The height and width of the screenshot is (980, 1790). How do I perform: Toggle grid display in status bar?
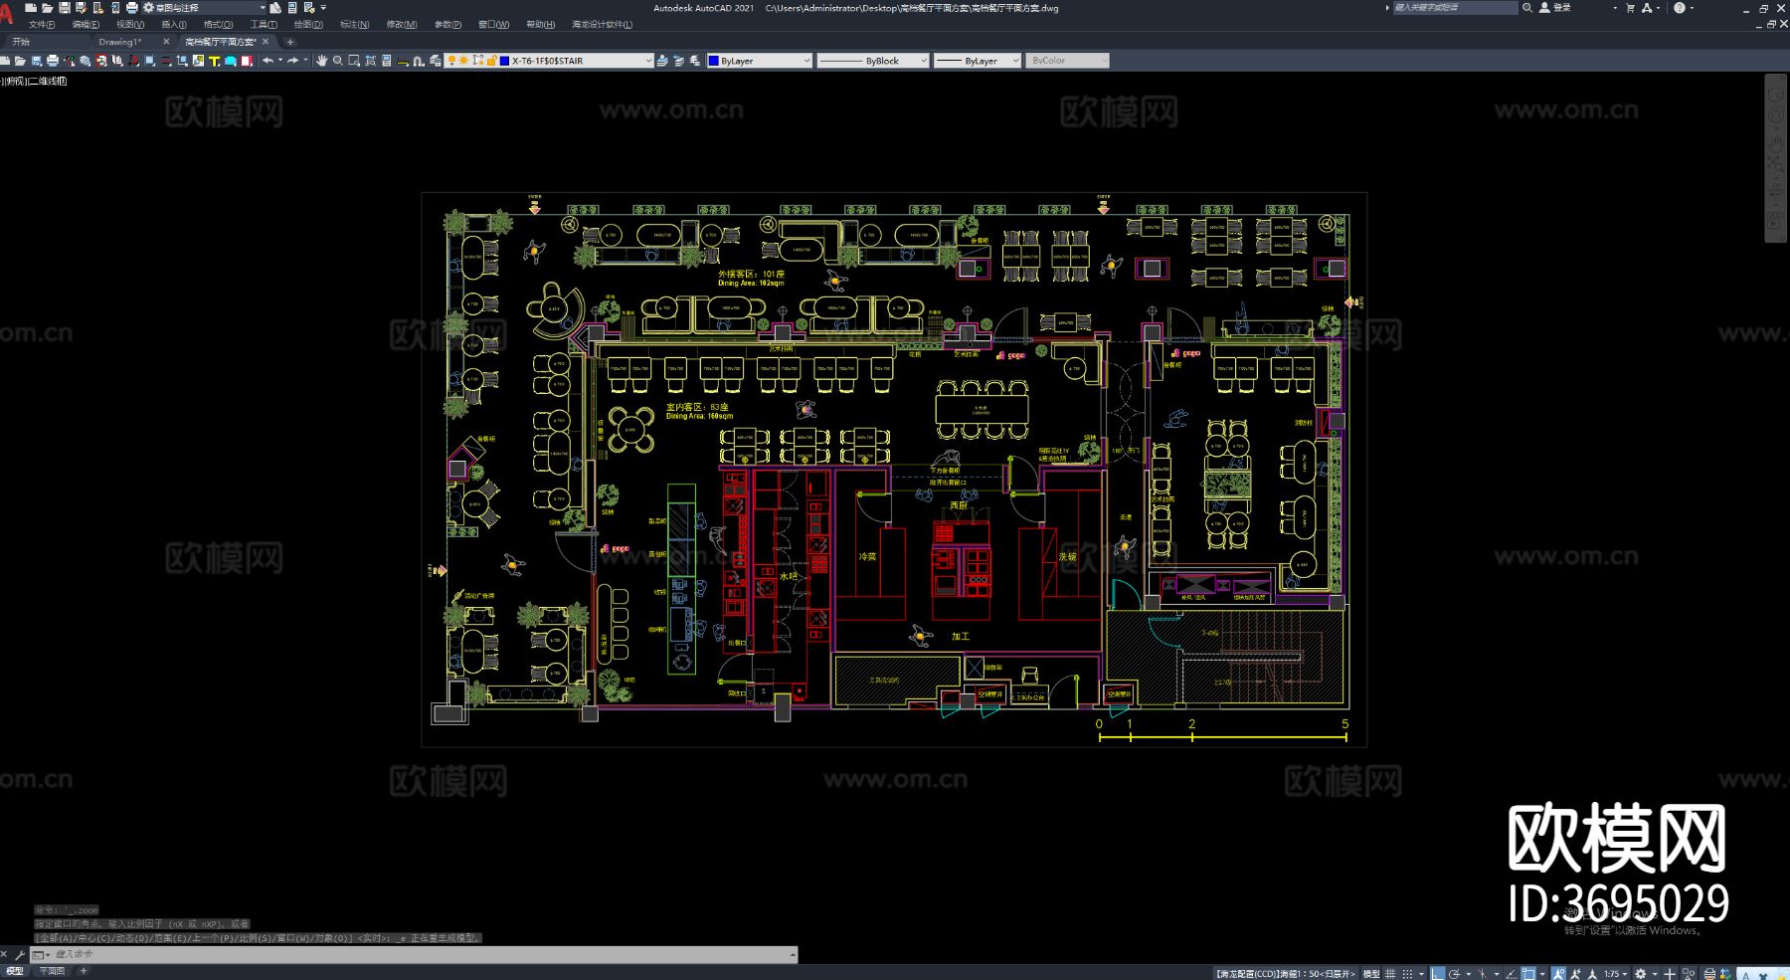pos(1390,973)
